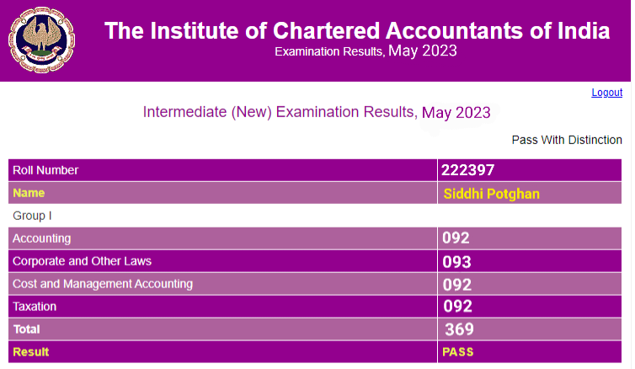This screenshot has height=369, width=635.
Task: Click the Accounting subject label
Action: 42,238
